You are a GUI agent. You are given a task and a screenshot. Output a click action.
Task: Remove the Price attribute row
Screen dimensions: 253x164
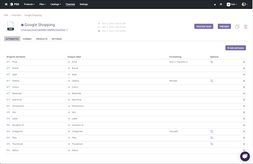(x=244, y=62)
